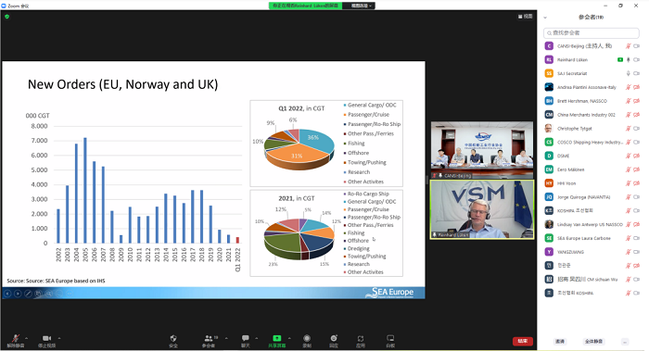Image resolution: width=649 pixels, height=351 pixels.
Task: Open the Reactions emoji icon
Action: click(334, 341)
